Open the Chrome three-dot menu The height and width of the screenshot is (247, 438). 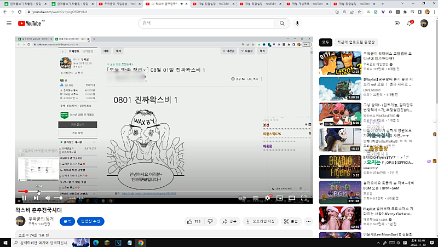tap(434, 12)
